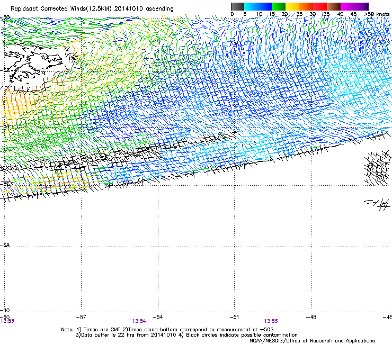The width and height of the screenshot is (392, 344).
Task: Click the '40' legend scale label
Action: tap(340, 14)
